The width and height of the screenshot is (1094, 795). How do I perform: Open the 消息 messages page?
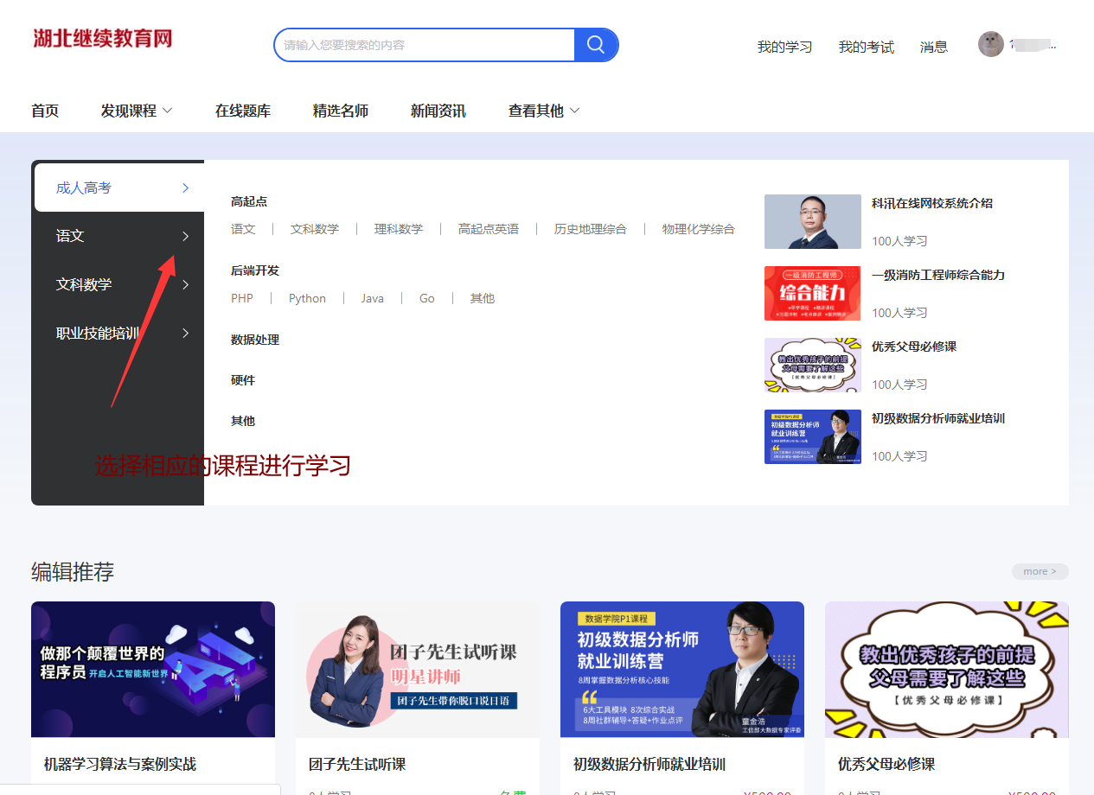coord(934,47)
